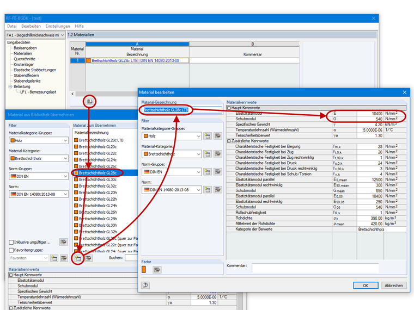Viewport: 414px width, 310px height.
Task: Click Elastizitätsmodul value 10400
Action: pyautogui.click(x=370, y=113)
